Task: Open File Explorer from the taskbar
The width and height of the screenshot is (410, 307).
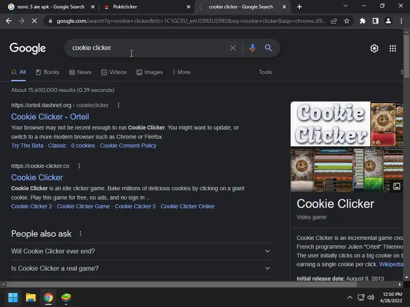Action: 30,297
